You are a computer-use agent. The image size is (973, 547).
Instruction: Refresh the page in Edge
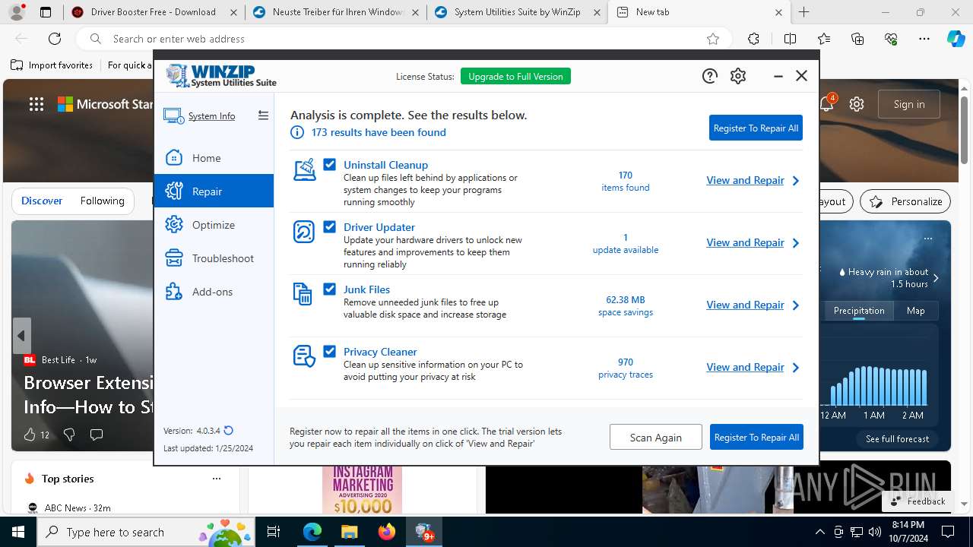click(x=55, y=39)
